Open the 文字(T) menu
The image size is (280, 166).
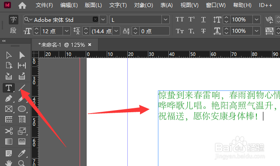coord(118,5)
